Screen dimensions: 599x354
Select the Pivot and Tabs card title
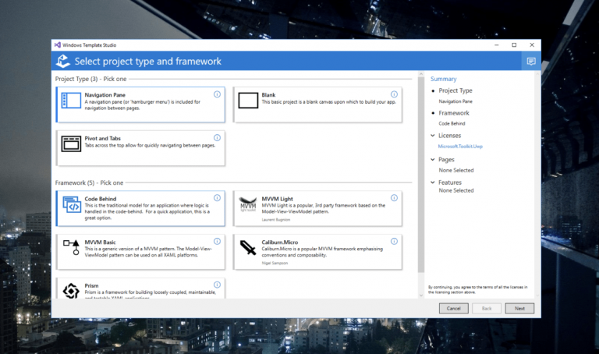click(x=103, y=138)
